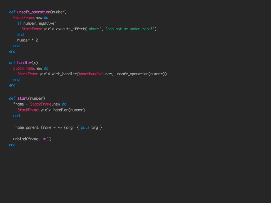Click the string 'can not be under zero!'
The image size is (271, 203).
click(x=130, y=29)
